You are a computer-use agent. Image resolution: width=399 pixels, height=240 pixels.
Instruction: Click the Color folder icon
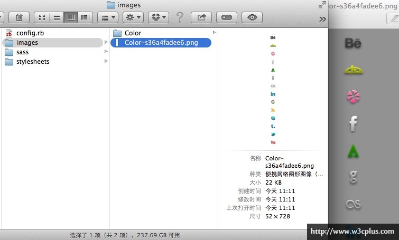(117, 33)
